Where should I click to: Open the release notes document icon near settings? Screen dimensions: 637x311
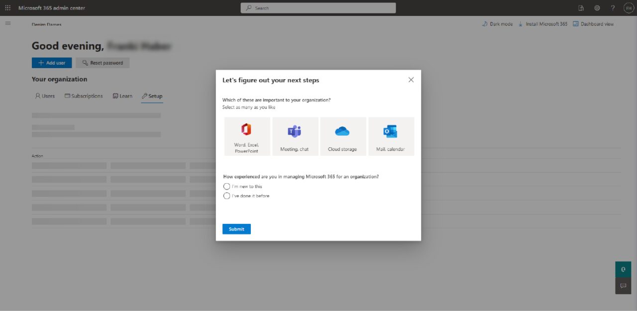point(581,7)
